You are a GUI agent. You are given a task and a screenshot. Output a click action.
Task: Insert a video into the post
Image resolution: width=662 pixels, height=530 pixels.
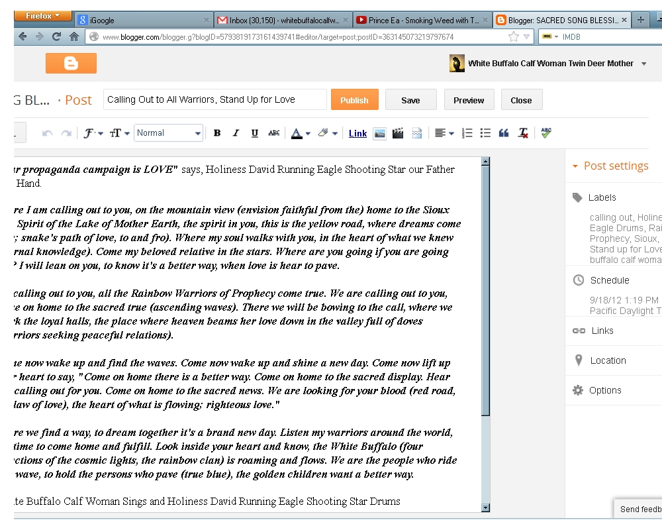(398, 134)
